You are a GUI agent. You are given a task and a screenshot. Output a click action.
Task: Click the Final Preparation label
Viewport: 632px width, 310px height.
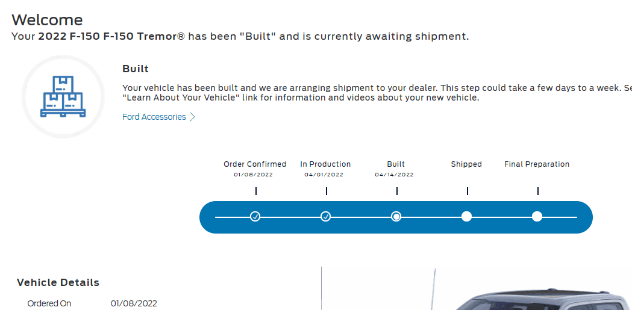pos(537,164)
